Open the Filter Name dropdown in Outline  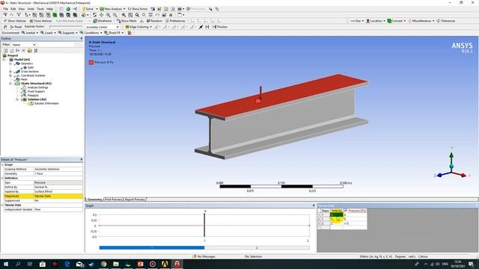point(24,45)
